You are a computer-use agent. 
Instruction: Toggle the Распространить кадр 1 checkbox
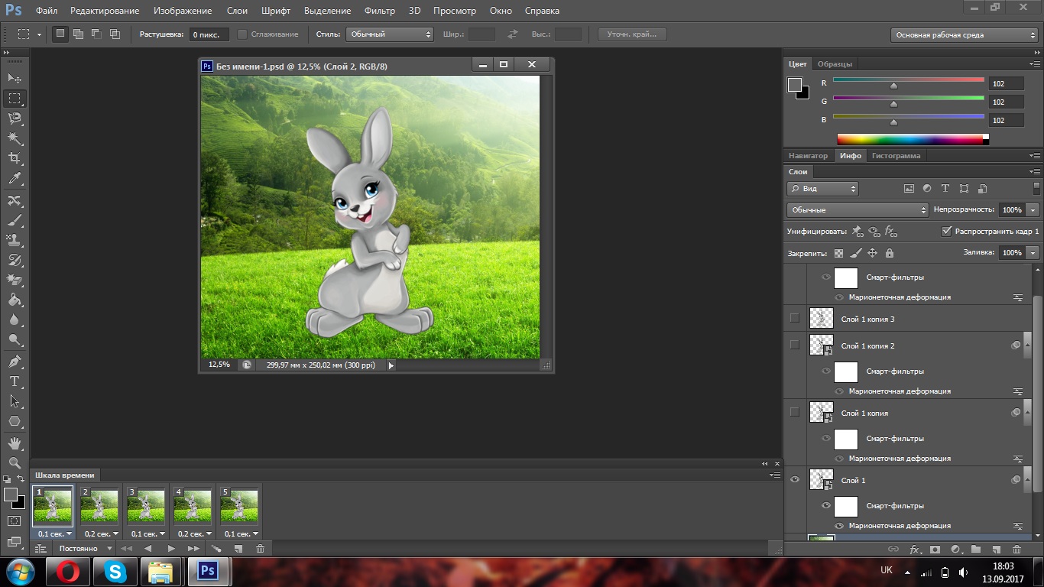click(x=947, y=231)
